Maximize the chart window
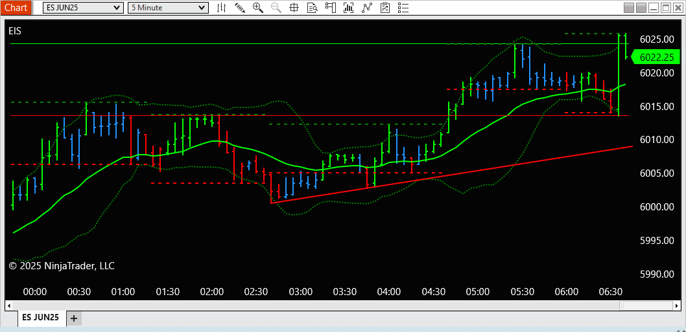Image resolution: width=686 pixels, height=332 pixels. [x=665, y=7]
